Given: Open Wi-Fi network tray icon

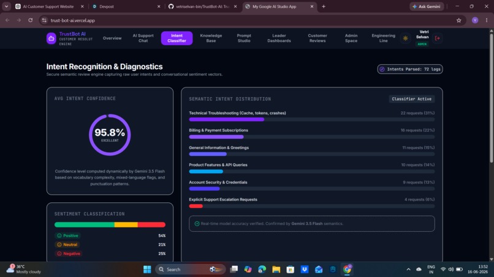Looking at the screenshot, I should [443, 270].
